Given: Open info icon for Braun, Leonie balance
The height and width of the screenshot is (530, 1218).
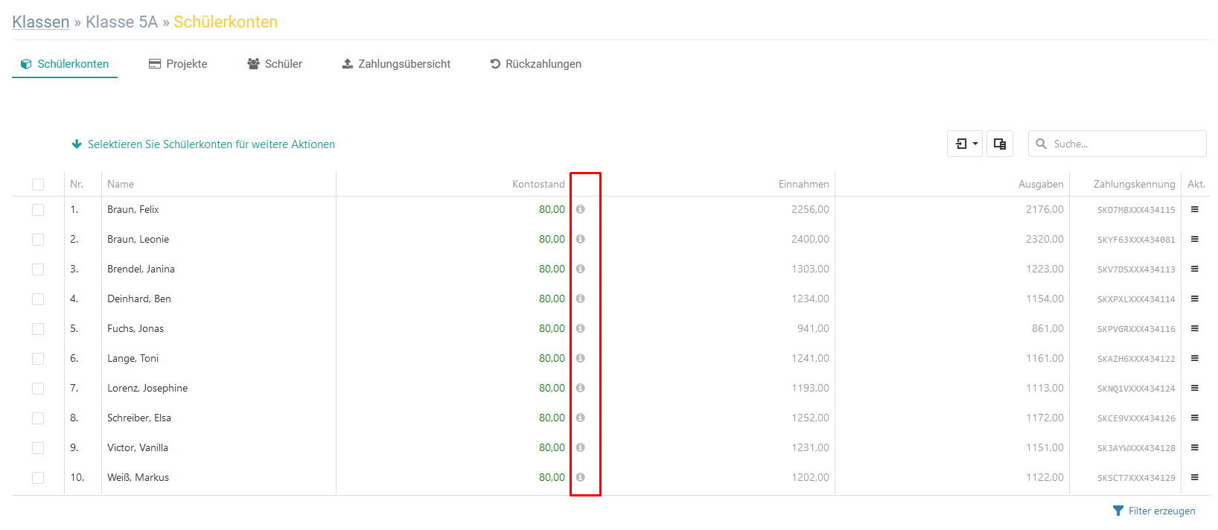Looking at the screenshot, I should pyautogui.click(x=581, y=239).
